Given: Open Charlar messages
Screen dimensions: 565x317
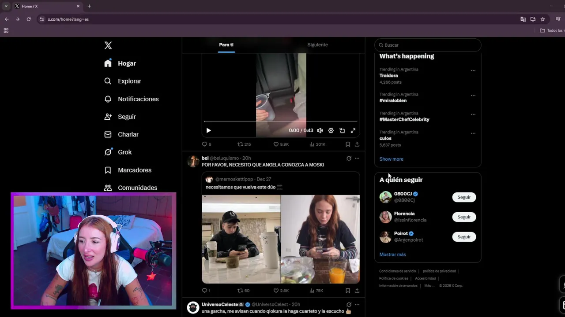Looking at the screenshot, I should (x=121, y=134).
